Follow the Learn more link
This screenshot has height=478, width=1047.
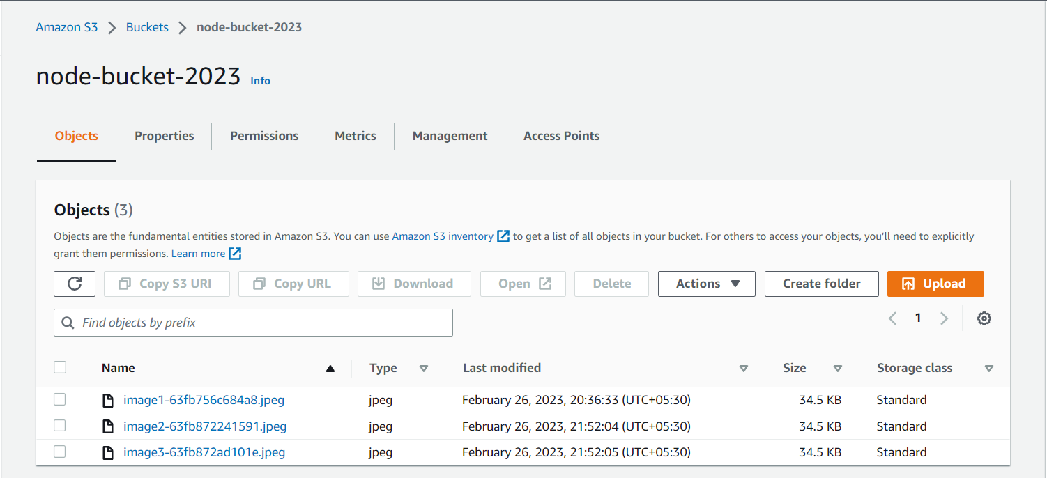[199, 254]
